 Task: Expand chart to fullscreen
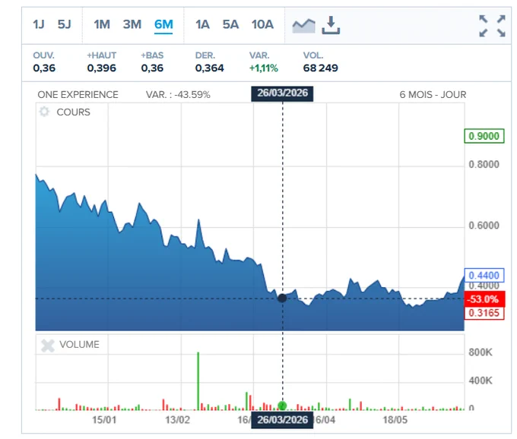(492, 26)
